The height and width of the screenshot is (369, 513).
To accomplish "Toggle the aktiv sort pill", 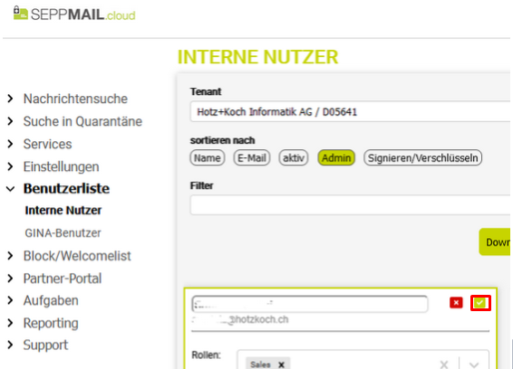I will [x=294, y=157].
